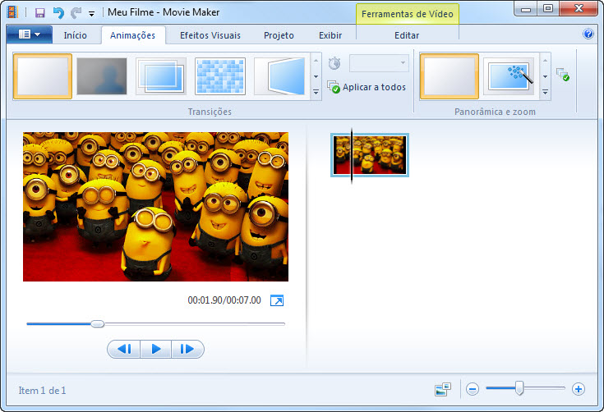Expand the pan and zoom gallery
The height and width of the screenshot is (412, 604).
tap(545, 93)
